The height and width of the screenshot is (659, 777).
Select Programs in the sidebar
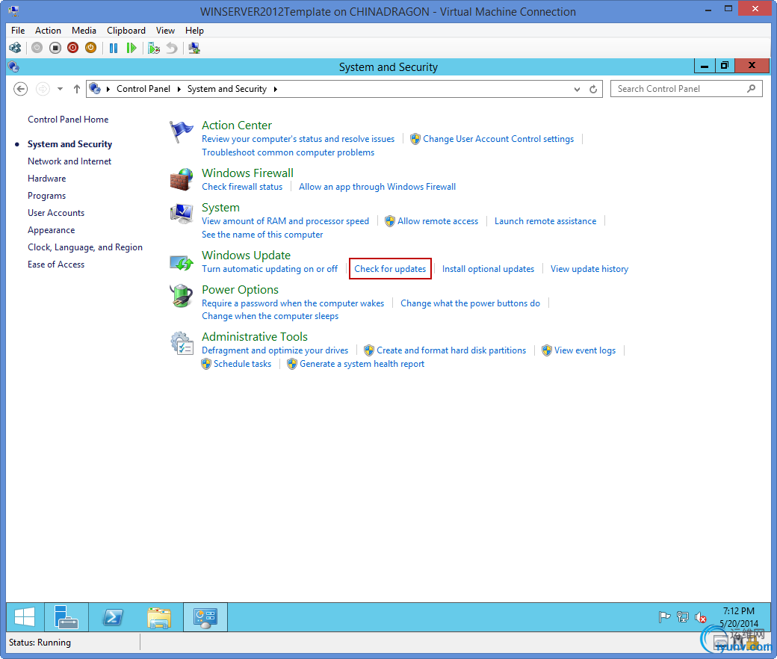[46, 196]
